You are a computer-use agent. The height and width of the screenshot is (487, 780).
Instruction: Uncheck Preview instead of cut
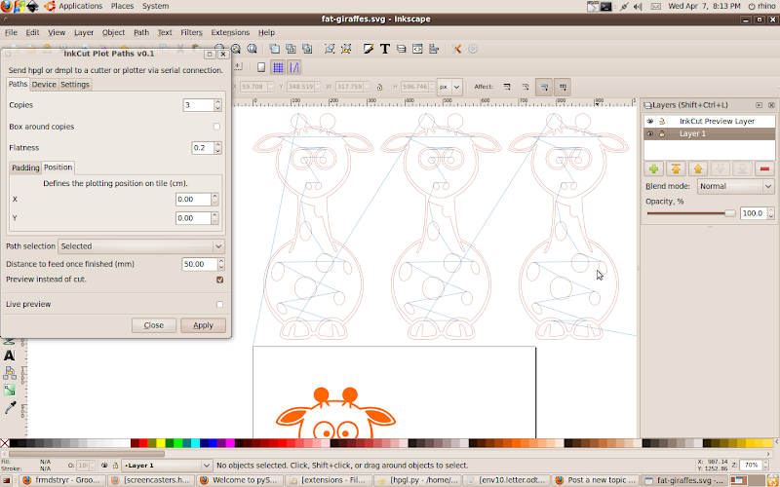[219, 280]
